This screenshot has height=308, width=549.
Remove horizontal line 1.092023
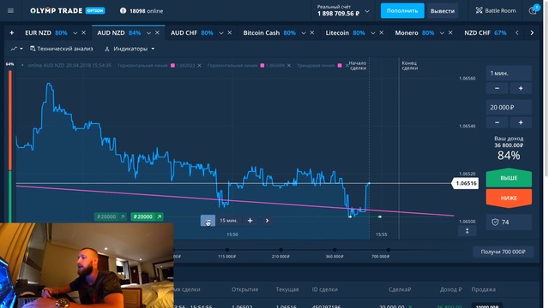point(199,65)
